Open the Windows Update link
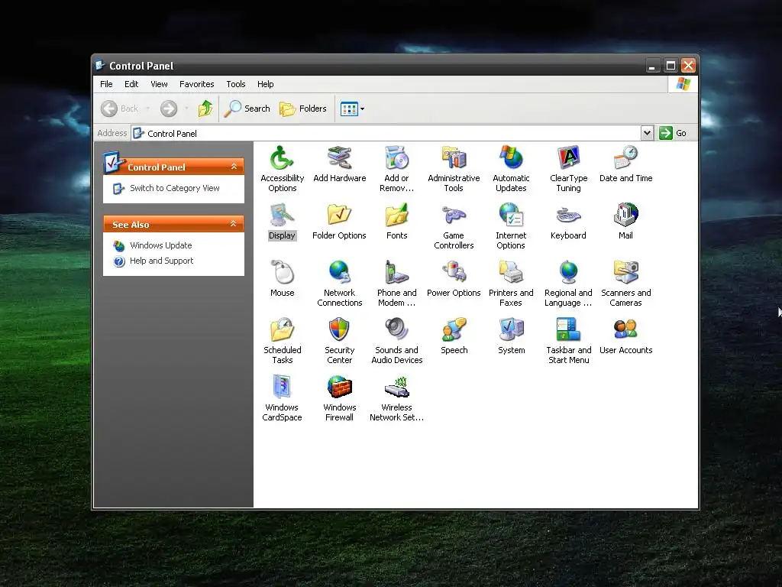 160,245
